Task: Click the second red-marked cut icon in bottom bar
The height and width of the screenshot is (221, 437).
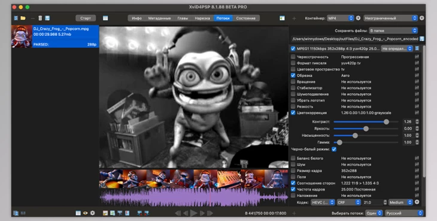Action: (147, 213)
